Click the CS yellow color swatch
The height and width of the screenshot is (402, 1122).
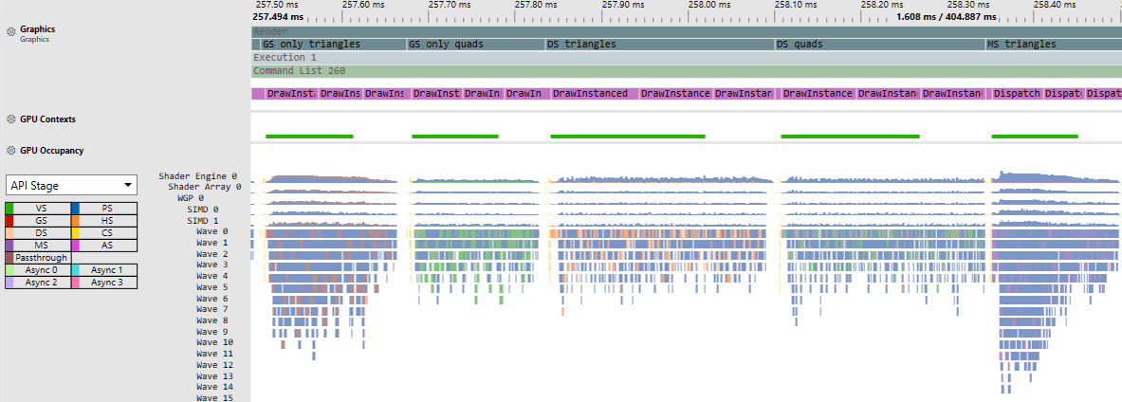coord(76,233)
